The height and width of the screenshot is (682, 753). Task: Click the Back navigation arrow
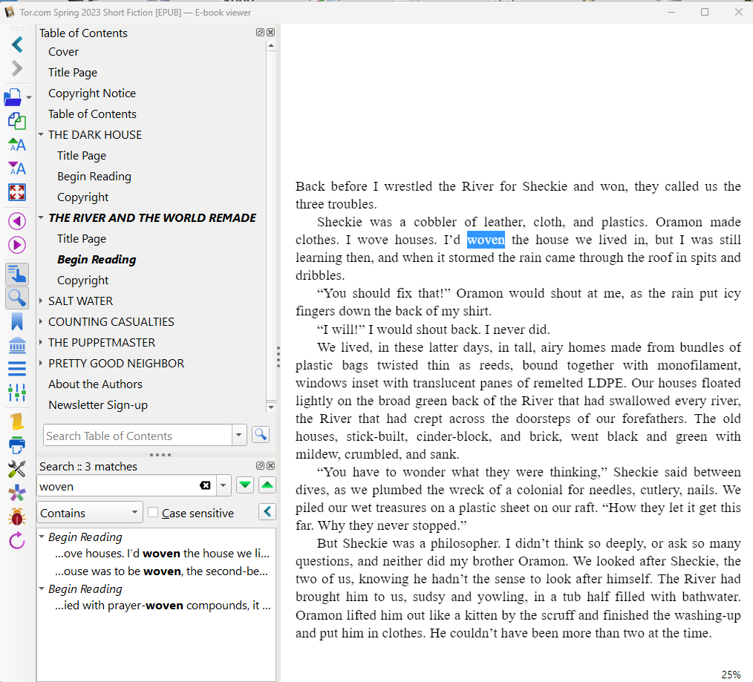tap(17, 45)
